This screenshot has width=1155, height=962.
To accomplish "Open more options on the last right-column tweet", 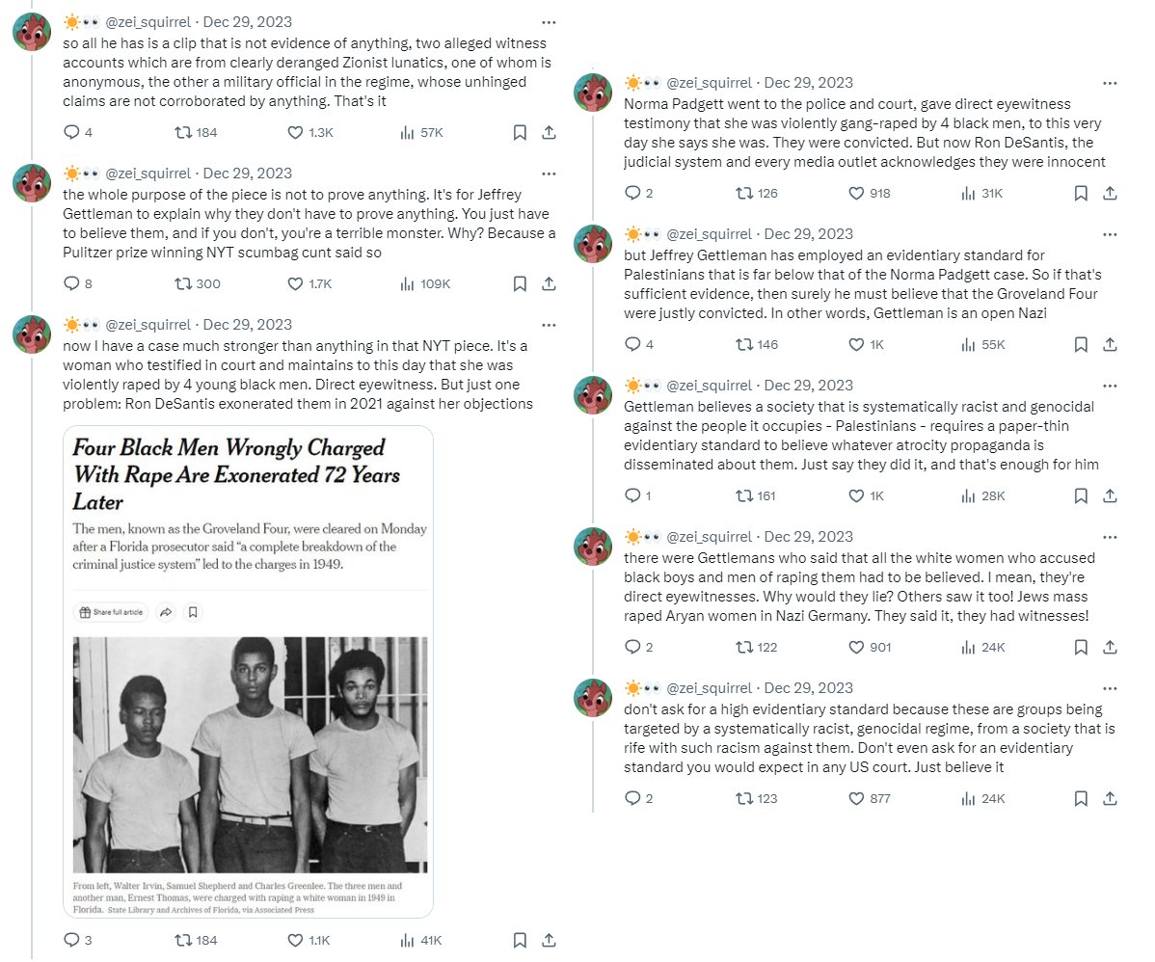I will pyautogui.click(x=1110, y=688).
